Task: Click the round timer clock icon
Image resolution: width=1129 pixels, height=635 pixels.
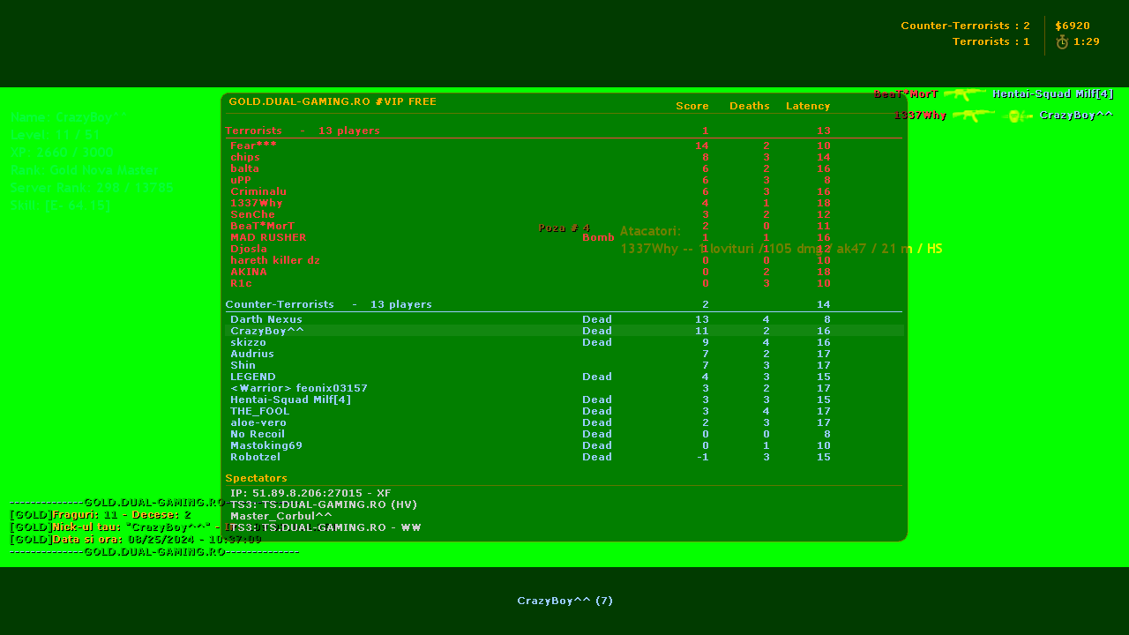Action: (1062, 41)
